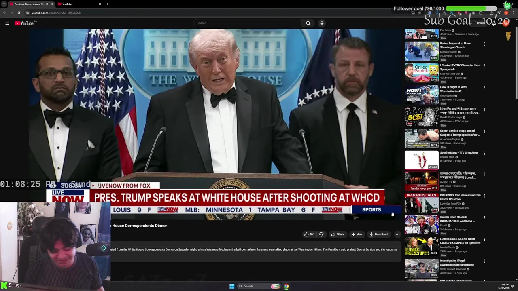The height and width of the screenshot is (291, 518).
Task: Open options menu for Secret service video
Action: tap(484, 131)
